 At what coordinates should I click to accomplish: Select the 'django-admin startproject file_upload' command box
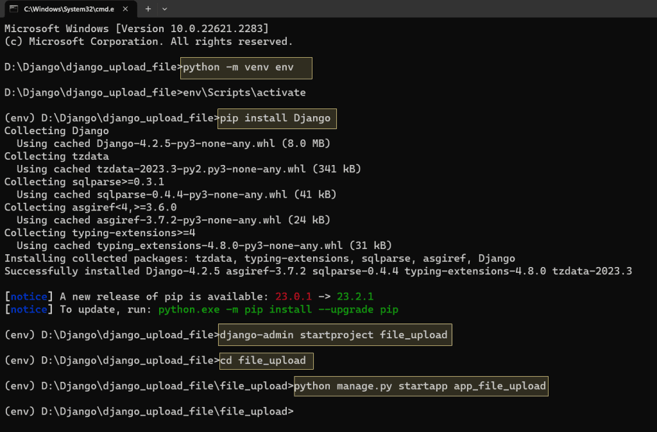pos(334,334)
